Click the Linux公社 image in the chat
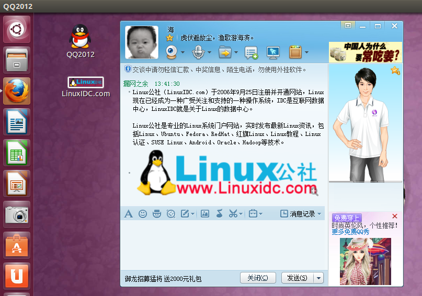The height and width of the screenshot is (296, 422). [227, 172]
